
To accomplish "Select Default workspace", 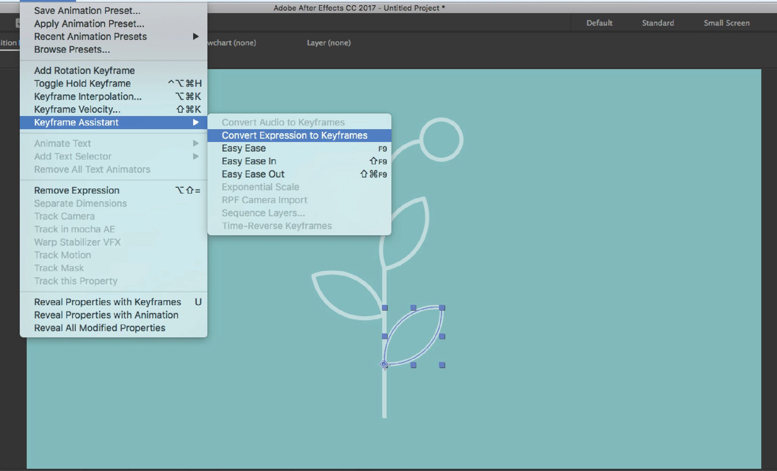I will point(599,23).
